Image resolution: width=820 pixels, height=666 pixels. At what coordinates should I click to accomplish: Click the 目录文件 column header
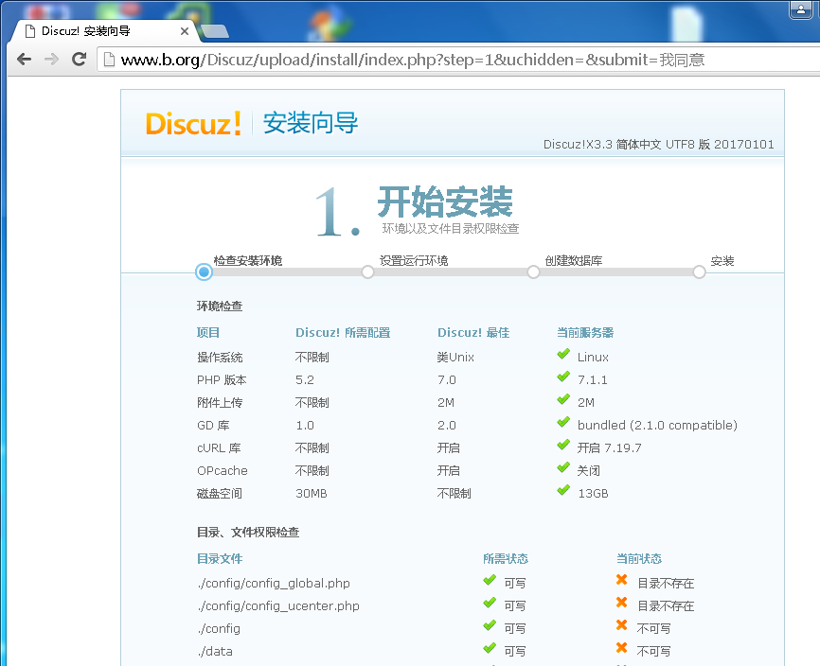(220, 559)
